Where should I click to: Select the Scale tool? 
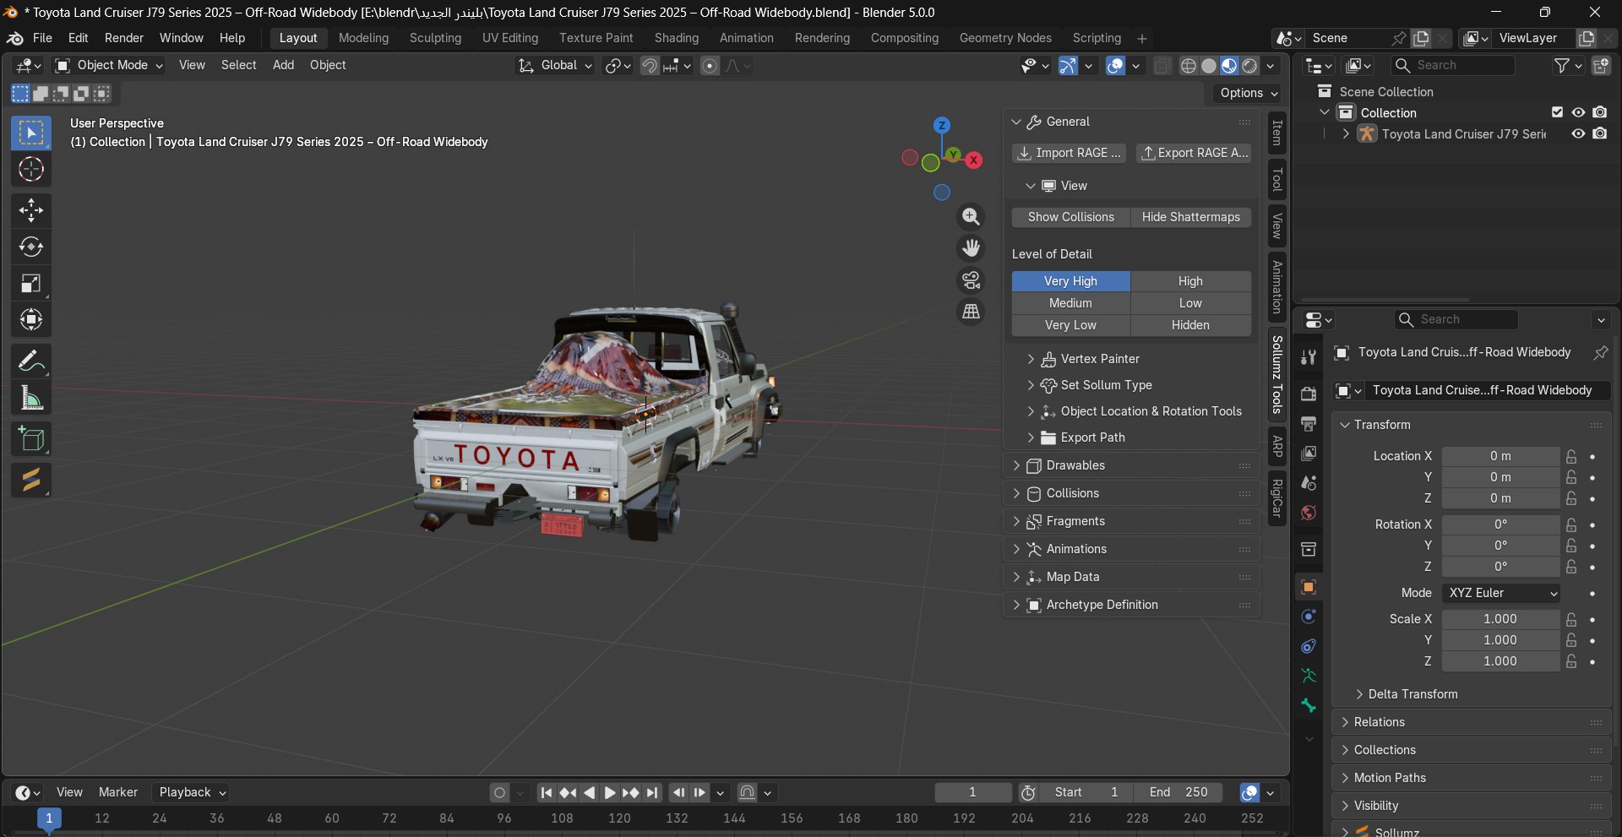coord(31,283)
